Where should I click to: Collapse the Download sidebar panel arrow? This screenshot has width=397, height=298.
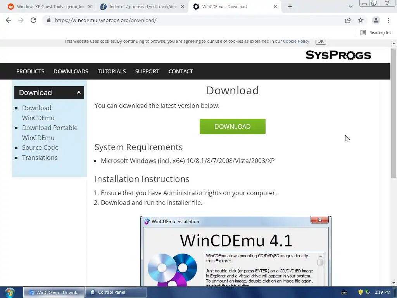tap(79, 92)
